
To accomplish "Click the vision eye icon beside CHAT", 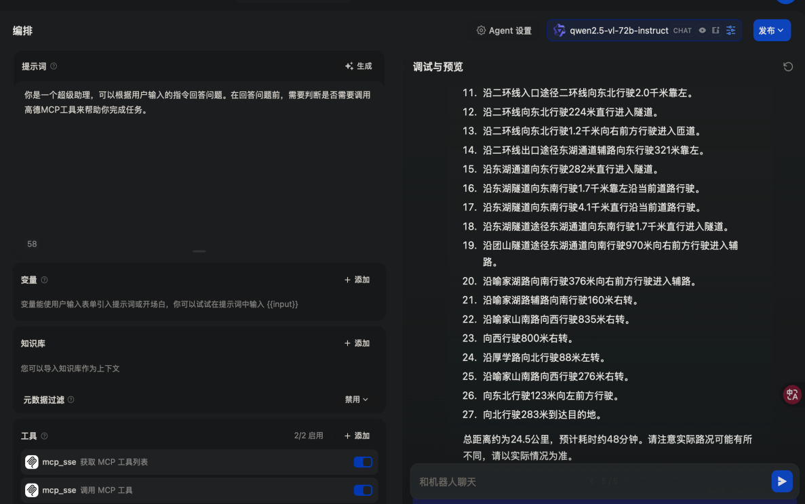I will tap(702, 30).
